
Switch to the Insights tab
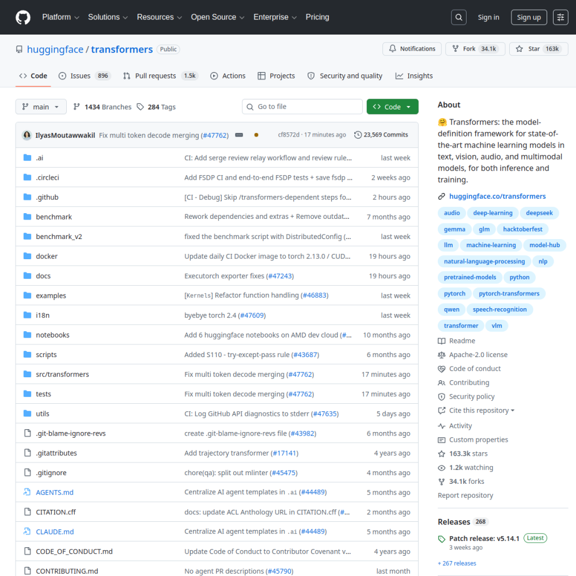click(x=414, y=76)
